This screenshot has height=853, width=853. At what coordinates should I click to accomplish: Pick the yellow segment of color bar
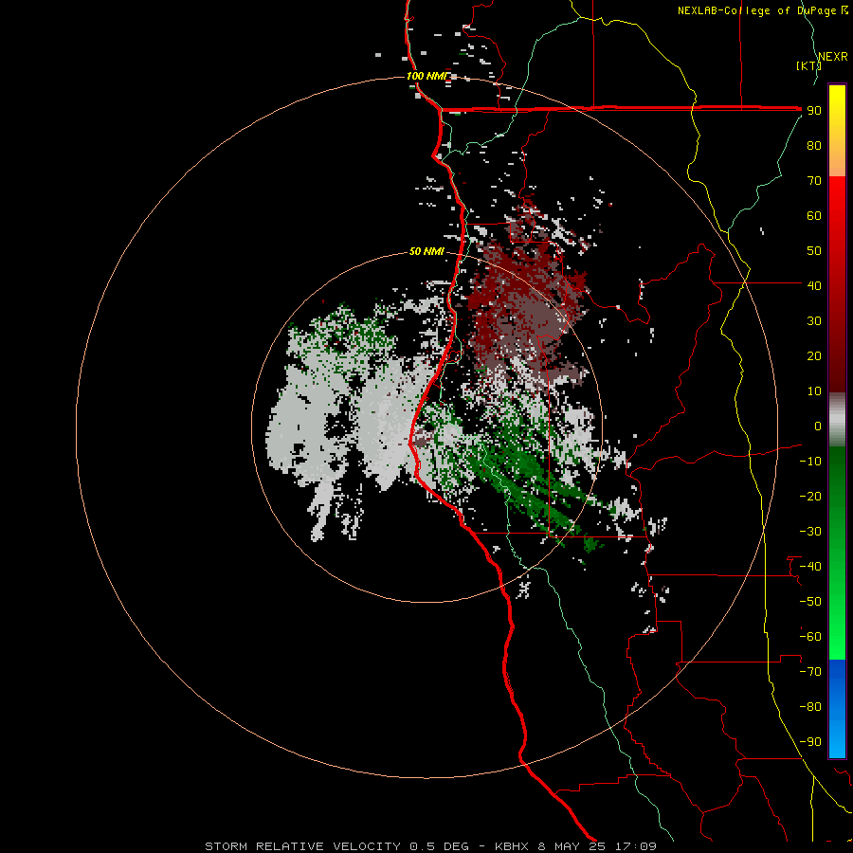pyautogui.click(x=837, y=131)
